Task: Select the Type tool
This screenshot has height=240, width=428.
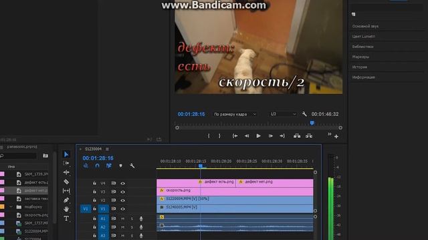Action: point(66,218)
